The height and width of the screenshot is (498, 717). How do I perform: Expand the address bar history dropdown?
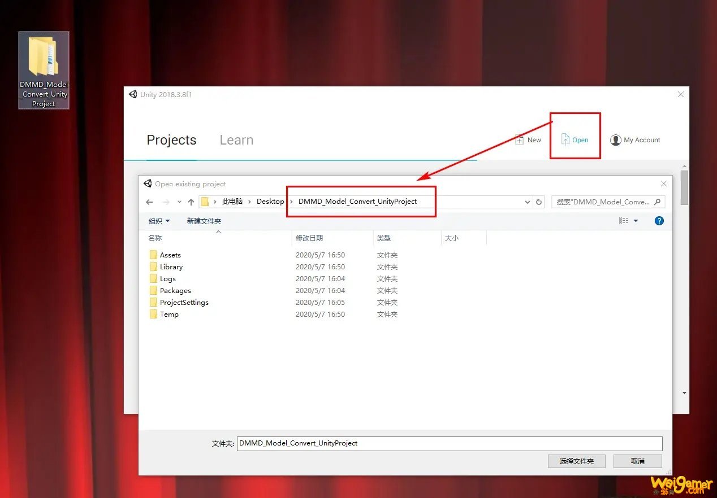tap(528, 202)
